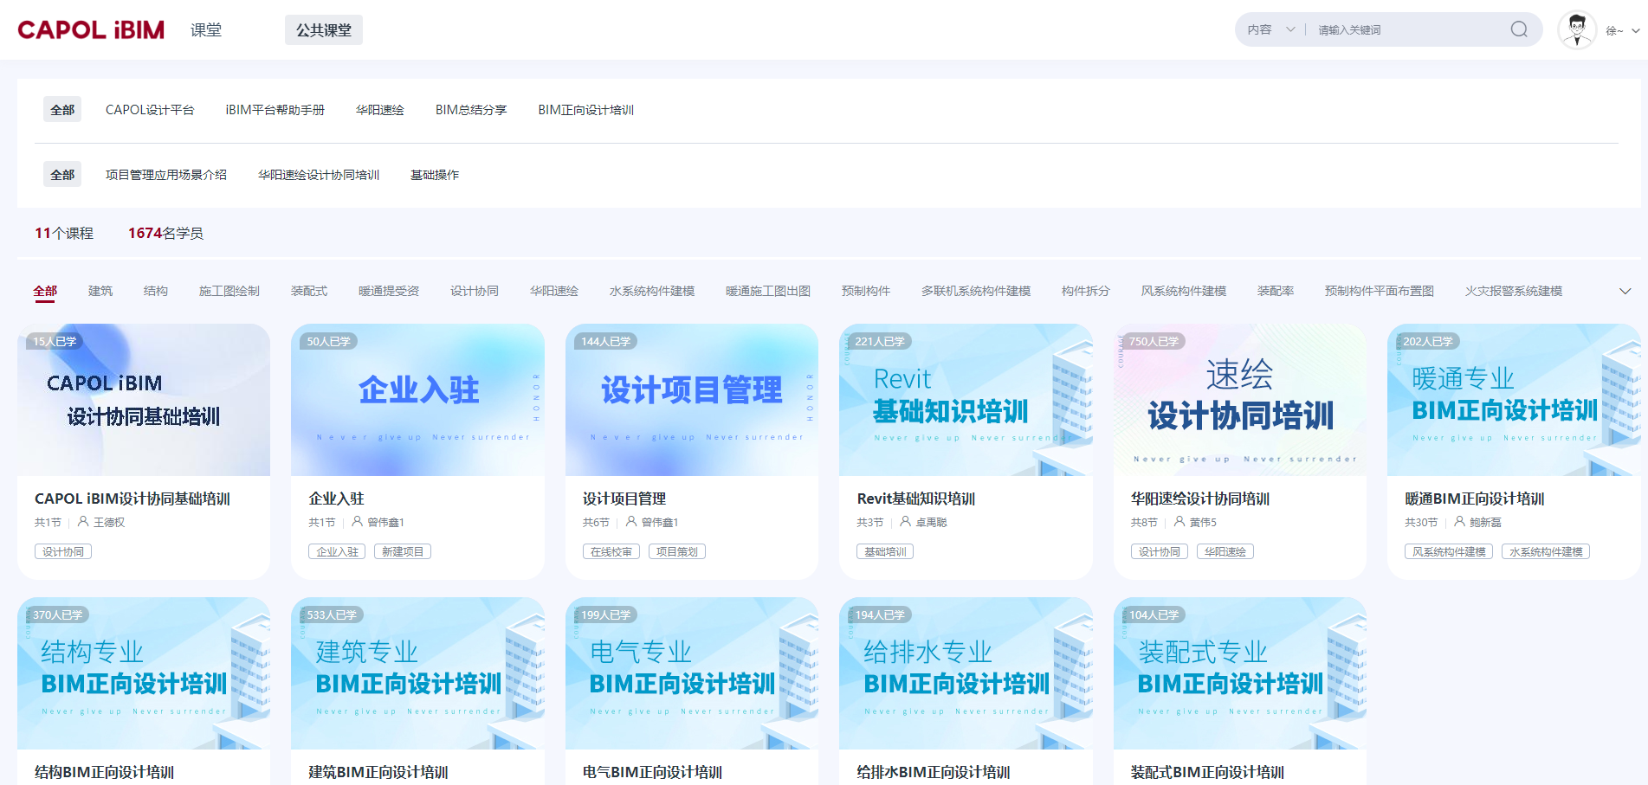Filter by the 多联机系统构件建模 tag
Image resolution: width=1648 pixels, height=785 pixels.
coord(976,291)
